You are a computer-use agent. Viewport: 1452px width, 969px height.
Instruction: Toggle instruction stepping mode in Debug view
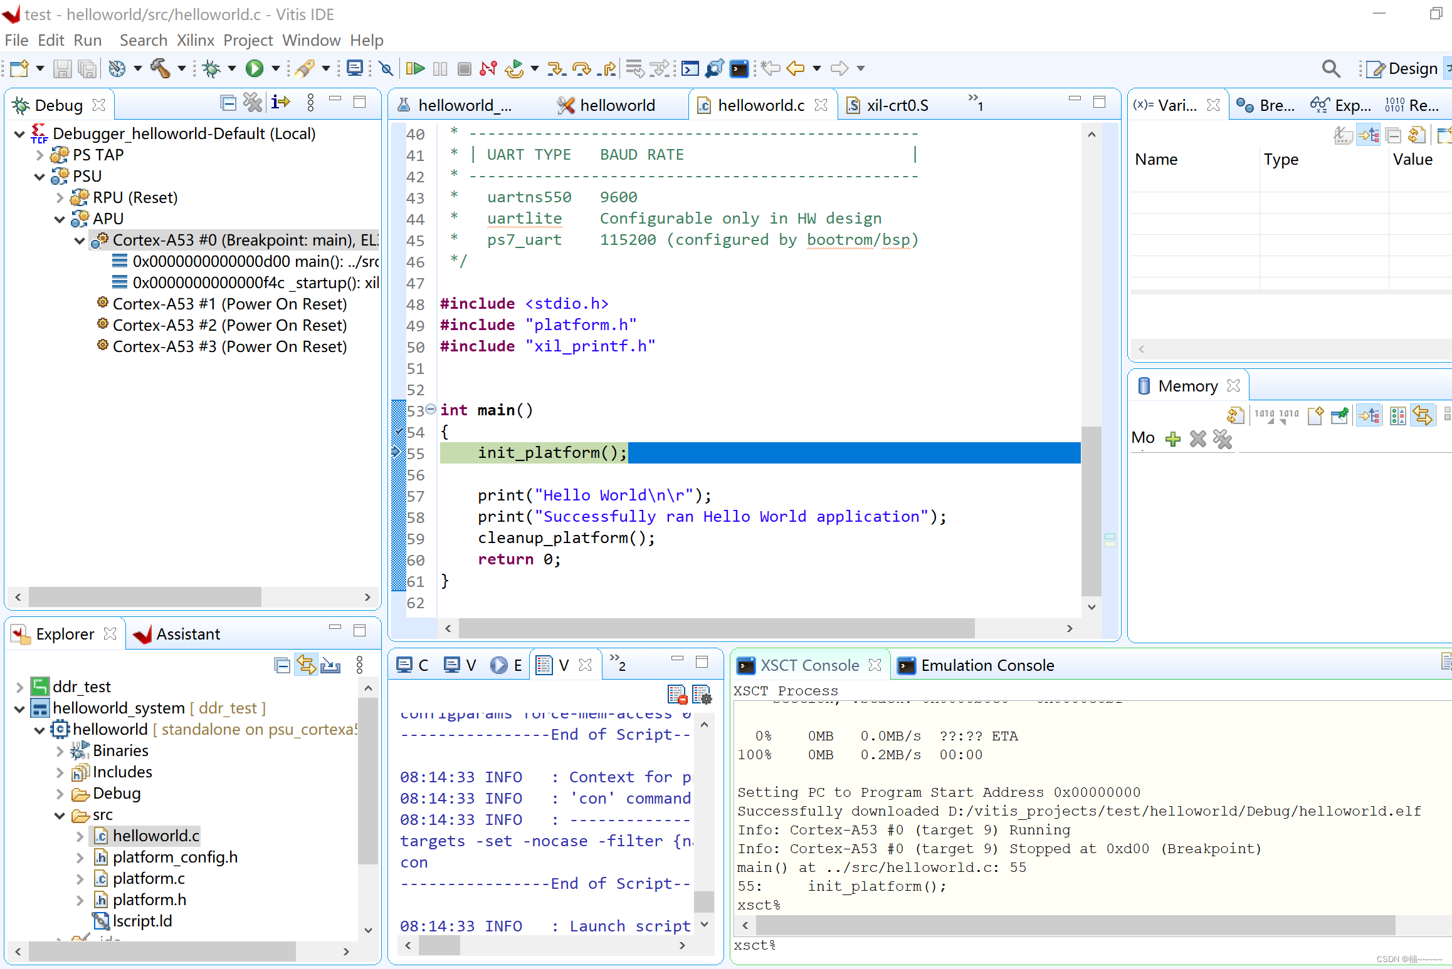[x=280, y=102]
